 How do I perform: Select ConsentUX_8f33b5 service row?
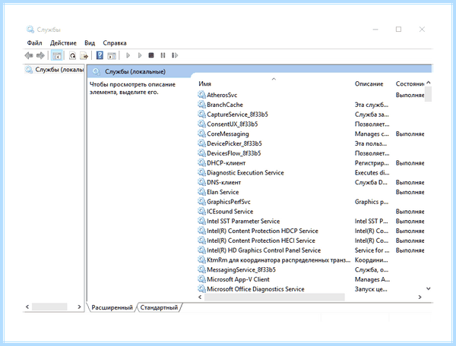tap(311, 124)
